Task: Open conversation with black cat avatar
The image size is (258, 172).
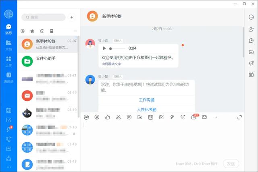Action: [x=48, y=113]
